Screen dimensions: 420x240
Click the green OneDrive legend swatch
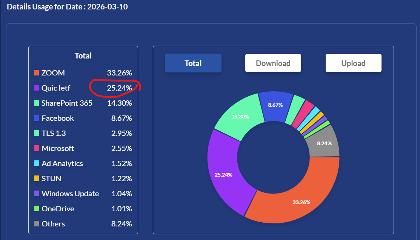tap(37, 208)
